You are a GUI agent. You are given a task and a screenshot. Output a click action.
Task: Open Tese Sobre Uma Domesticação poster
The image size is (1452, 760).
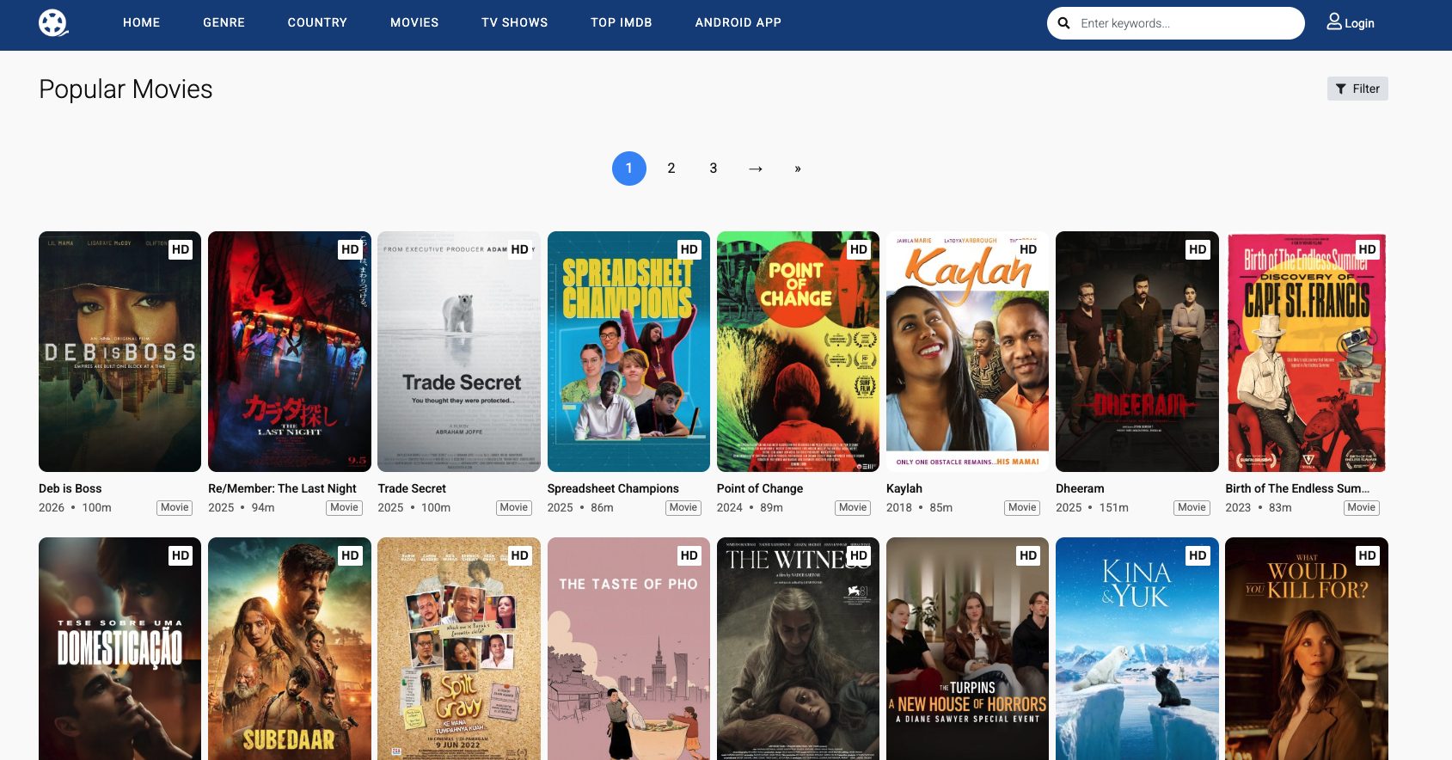tap(119, 649)
